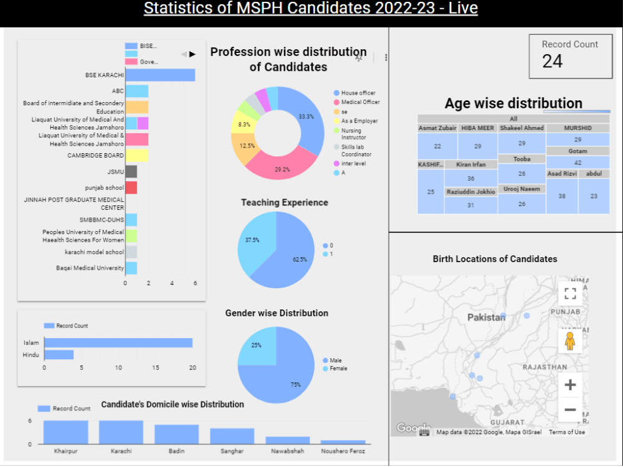Select the Pegman street view icon
The image size is (623, 467).
coord(569,341)
